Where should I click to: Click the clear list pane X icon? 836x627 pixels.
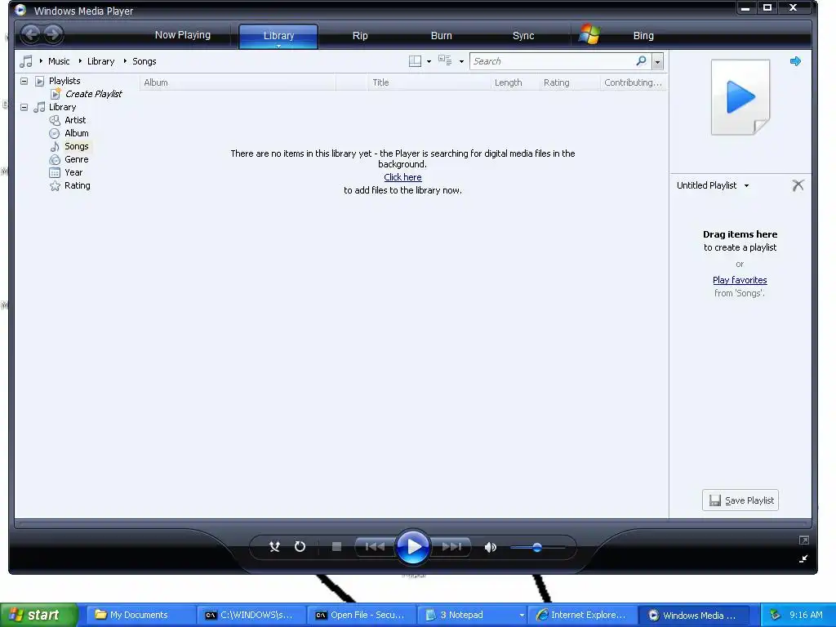coord(798,185)
